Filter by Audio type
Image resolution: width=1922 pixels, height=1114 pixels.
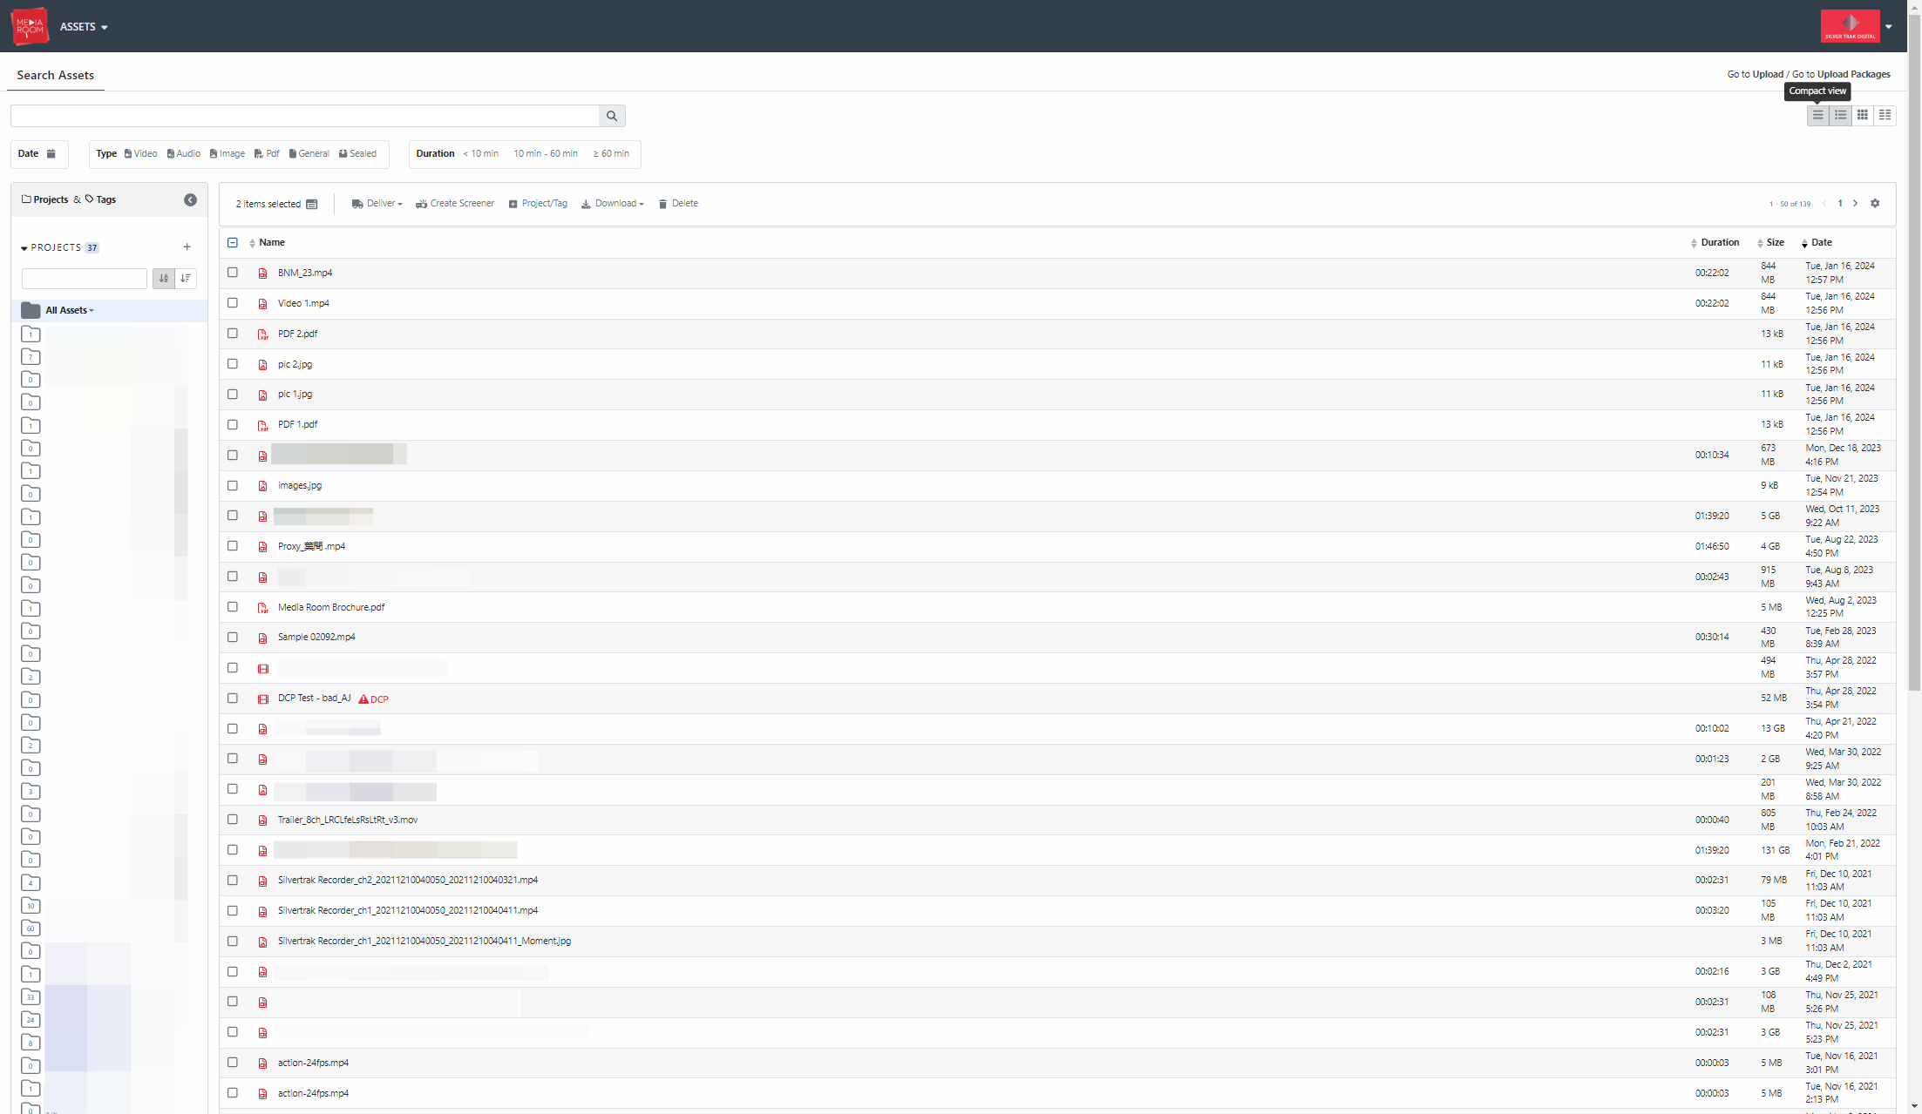pos(184,154)
